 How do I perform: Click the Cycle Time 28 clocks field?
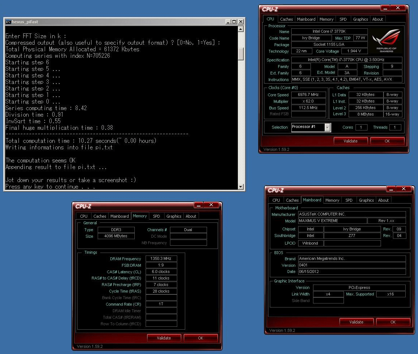pyautogui.click(x=161, y=291)
